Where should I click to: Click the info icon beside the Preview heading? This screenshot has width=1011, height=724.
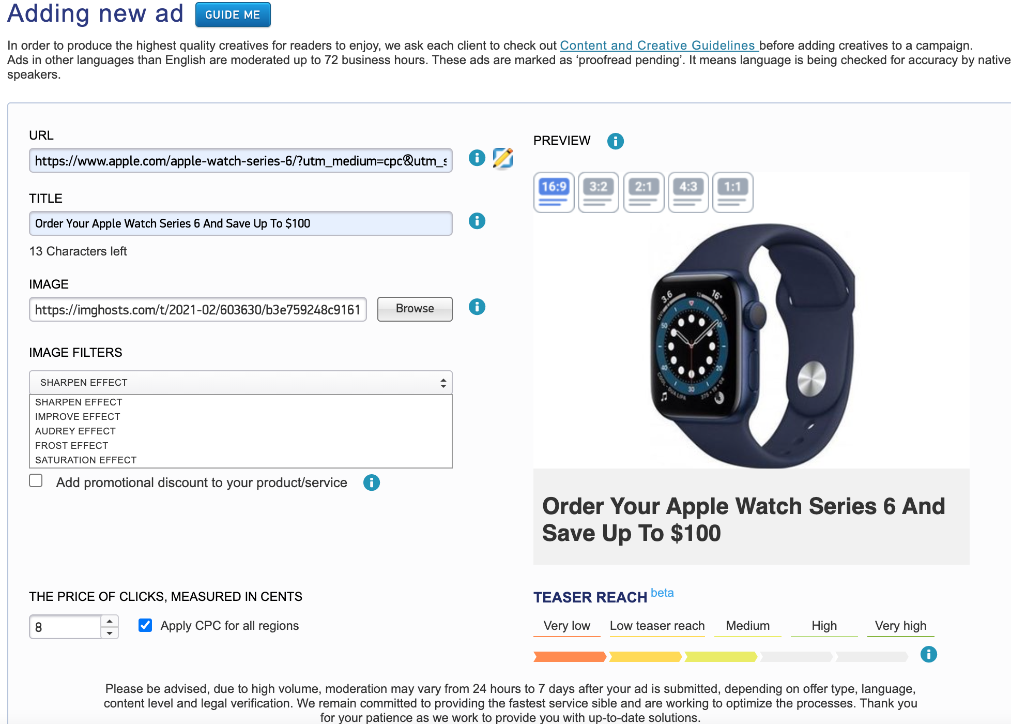[615, 141]
